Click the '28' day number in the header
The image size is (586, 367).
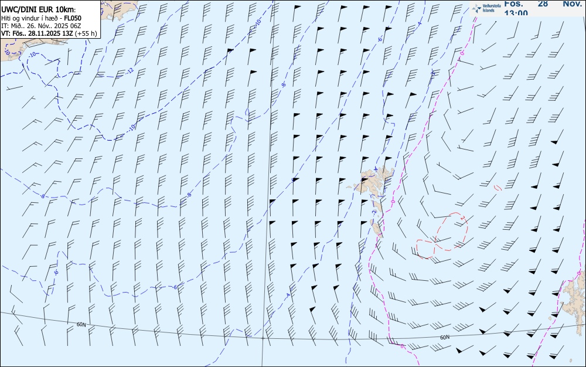click(543, 4)
